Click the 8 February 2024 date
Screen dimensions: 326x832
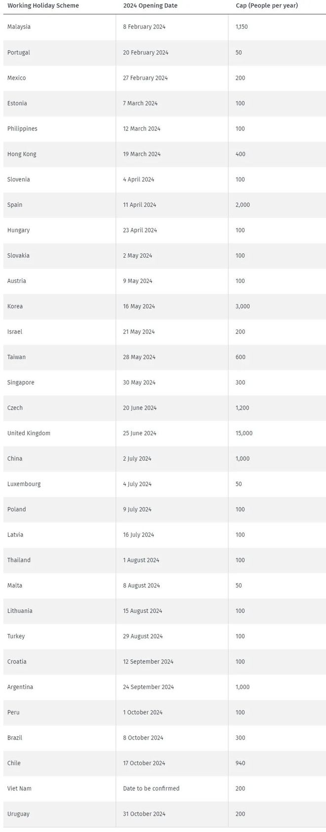(144, 27)
